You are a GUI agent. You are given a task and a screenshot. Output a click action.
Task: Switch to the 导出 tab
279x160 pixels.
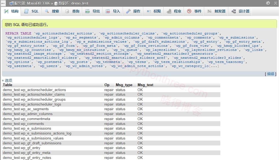[x=92, y=11]
